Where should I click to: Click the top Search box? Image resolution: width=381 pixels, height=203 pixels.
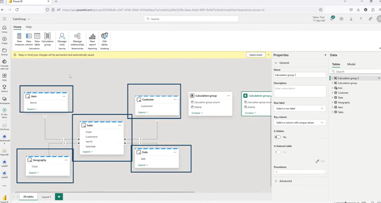click(x=191, y=19)
